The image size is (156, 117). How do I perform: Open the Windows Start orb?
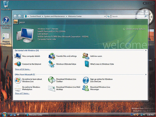(x=4, y=114)
